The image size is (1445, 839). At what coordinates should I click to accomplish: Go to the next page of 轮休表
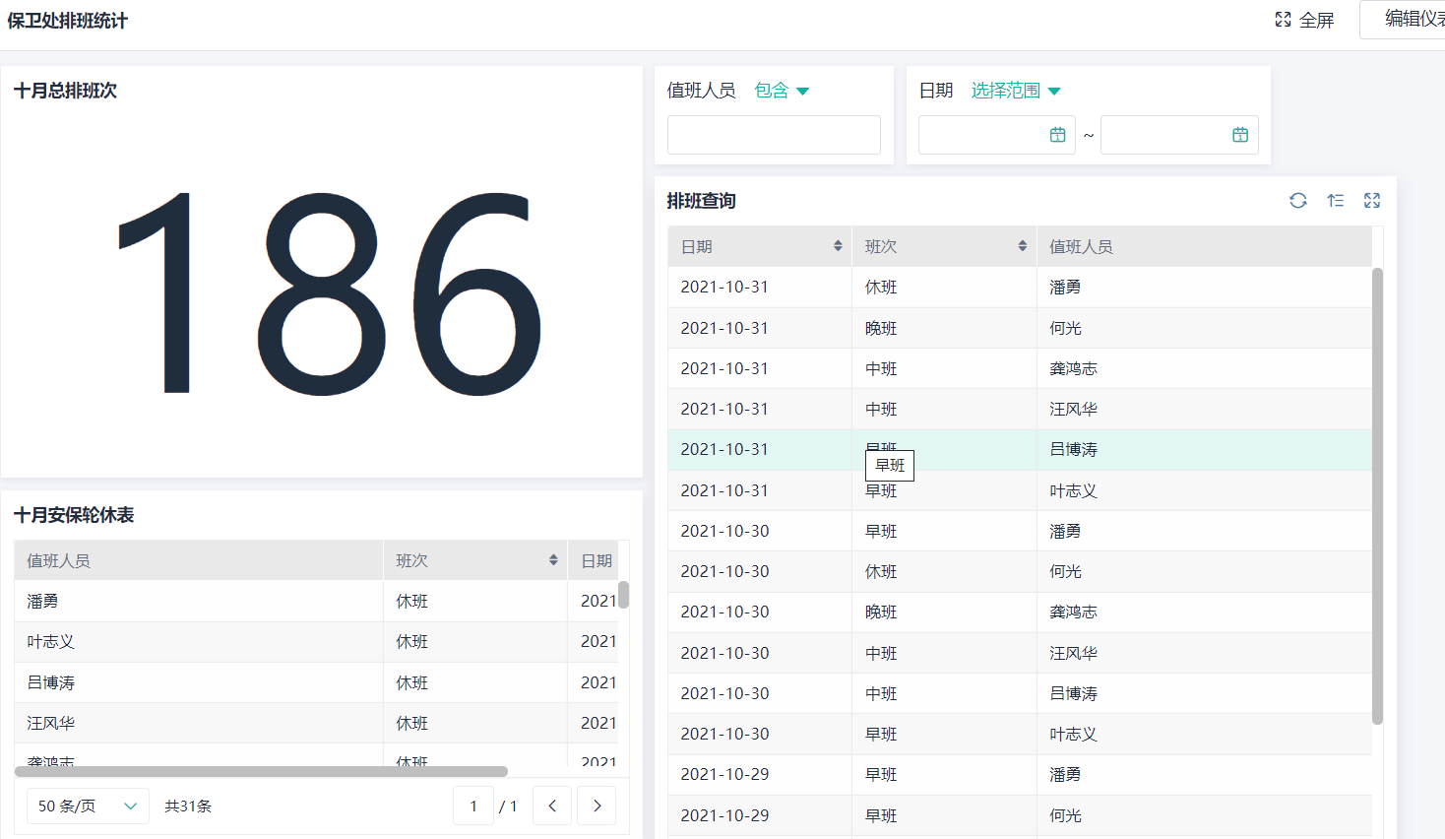pos(597,806)
